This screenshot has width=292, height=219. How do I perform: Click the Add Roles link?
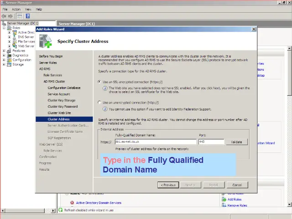coord(235,199)
